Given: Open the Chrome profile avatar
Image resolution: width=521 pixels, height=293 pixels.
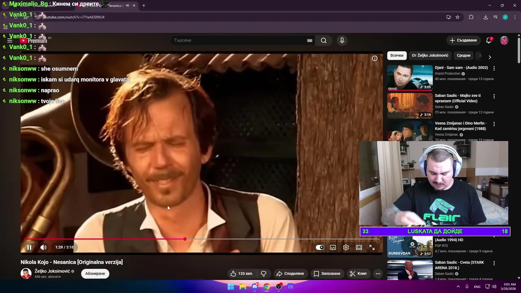Looking at the screenshot, I should coord(505,17).
